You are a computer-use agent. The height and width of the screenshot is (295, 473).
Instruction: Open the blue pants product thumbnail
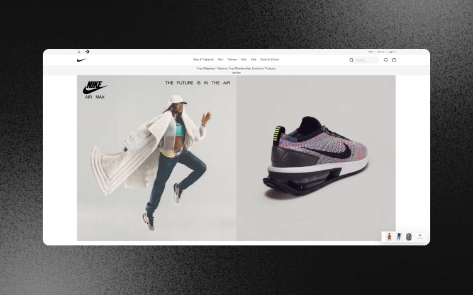coord(399,237)
